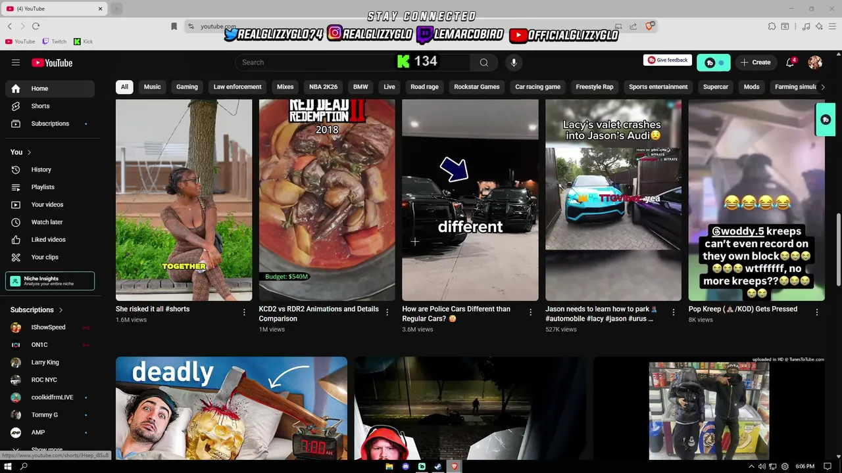This screenshot has width=842, height=473.
Task: Go to Home in the sidebar
Action: coord(50,89)
